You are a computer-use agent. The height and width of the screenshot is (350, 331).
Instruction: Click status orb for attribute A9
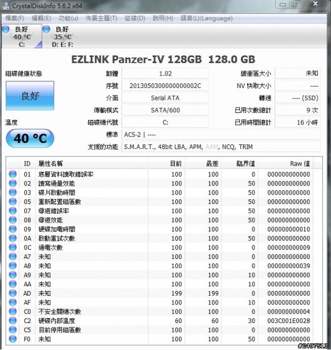13,275
